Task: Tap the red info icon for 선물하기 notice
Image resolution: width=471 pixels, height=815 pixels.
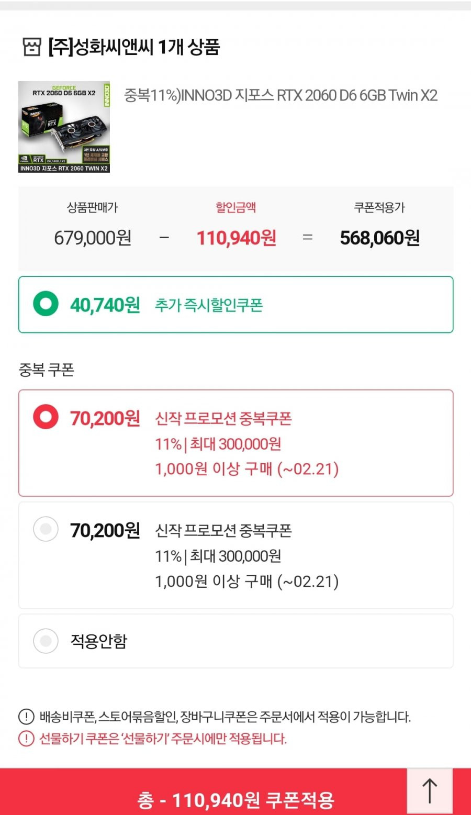Action: click(x=26, y=738)
